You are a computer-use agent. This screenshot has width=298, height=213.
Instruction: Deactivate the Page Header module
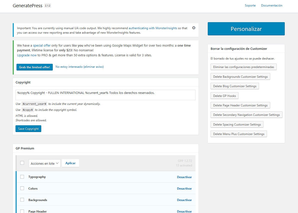[x=184, y=211]
